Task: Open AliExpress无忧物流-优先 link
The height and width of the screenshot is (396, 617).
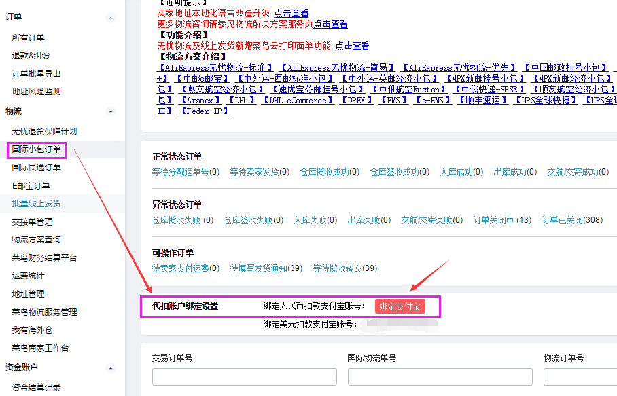Action: coord(459,68)
